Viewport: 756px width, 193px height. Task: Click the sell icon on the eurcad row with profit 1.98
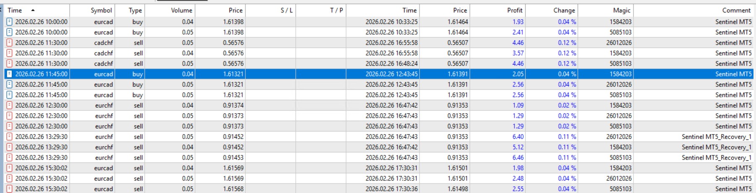point(10,168)
